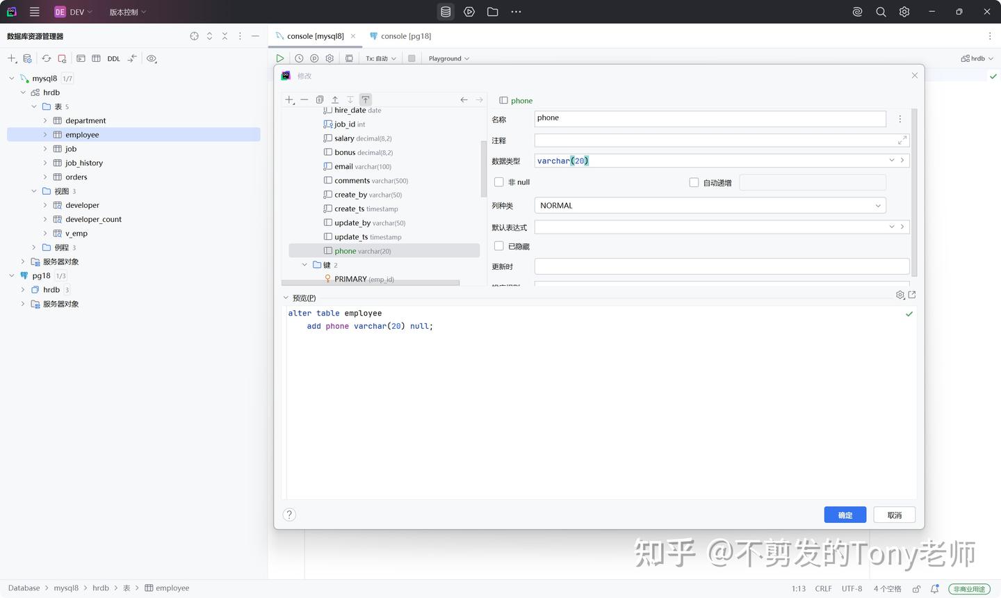Open the hrdb schema switcher dropdown
1001x598 pixels.
tap(977, 58)
